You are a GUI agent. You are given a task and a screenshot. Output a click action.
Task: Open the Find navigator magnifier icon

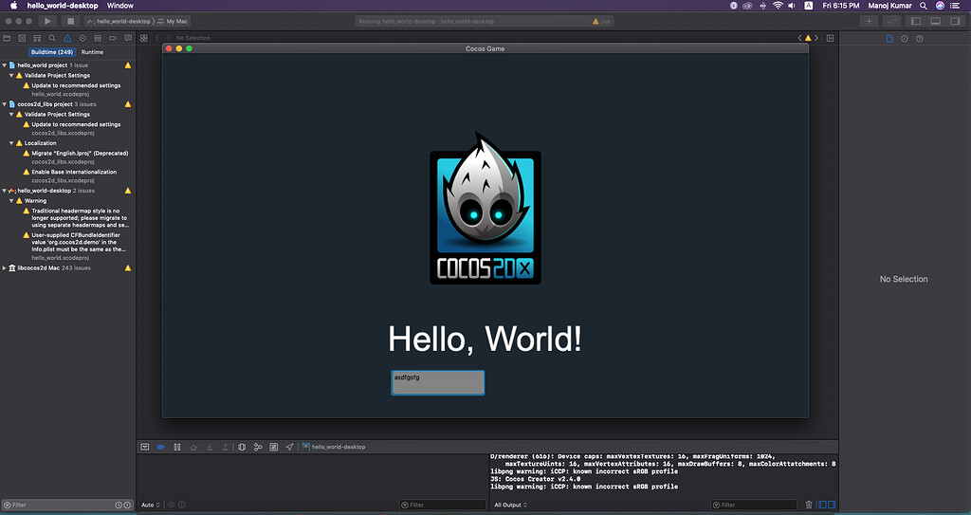coord(52,38)
